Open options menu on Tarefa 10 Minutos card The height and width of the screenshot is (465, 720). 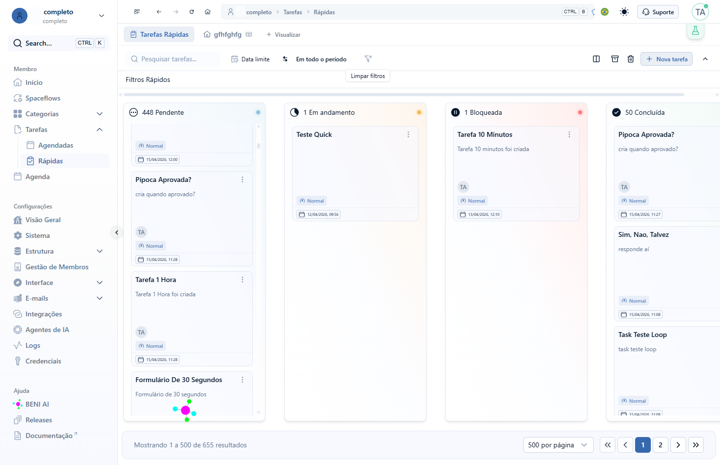click(569, 134)
